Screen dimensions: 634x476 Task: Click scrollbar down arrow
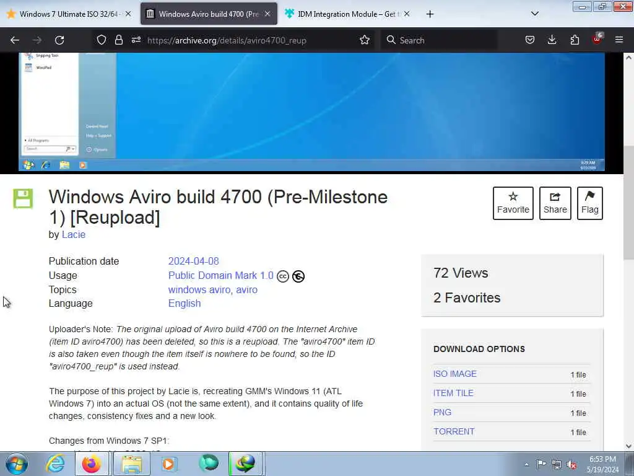(x=628, y=446)
